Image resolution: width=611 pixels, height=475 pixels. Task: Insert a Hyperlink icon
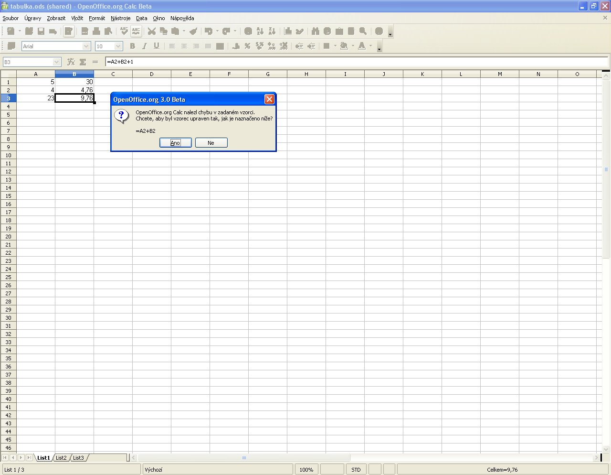pyautogui.click(x=248, y=31)
